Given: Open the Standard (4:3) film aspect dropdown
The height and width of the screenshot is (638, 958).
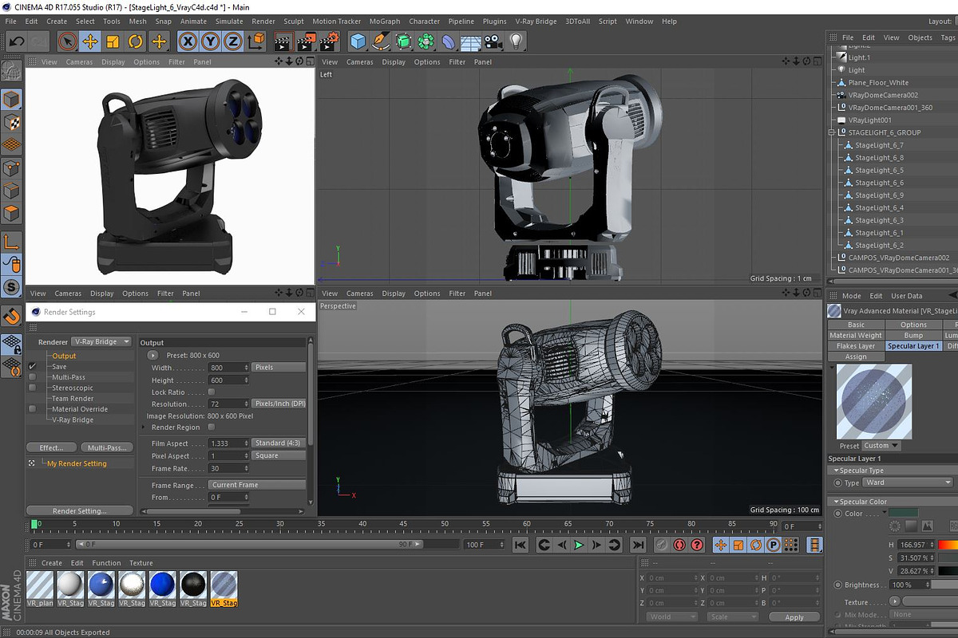Looking at the screenshot, I should coord(279,443).
